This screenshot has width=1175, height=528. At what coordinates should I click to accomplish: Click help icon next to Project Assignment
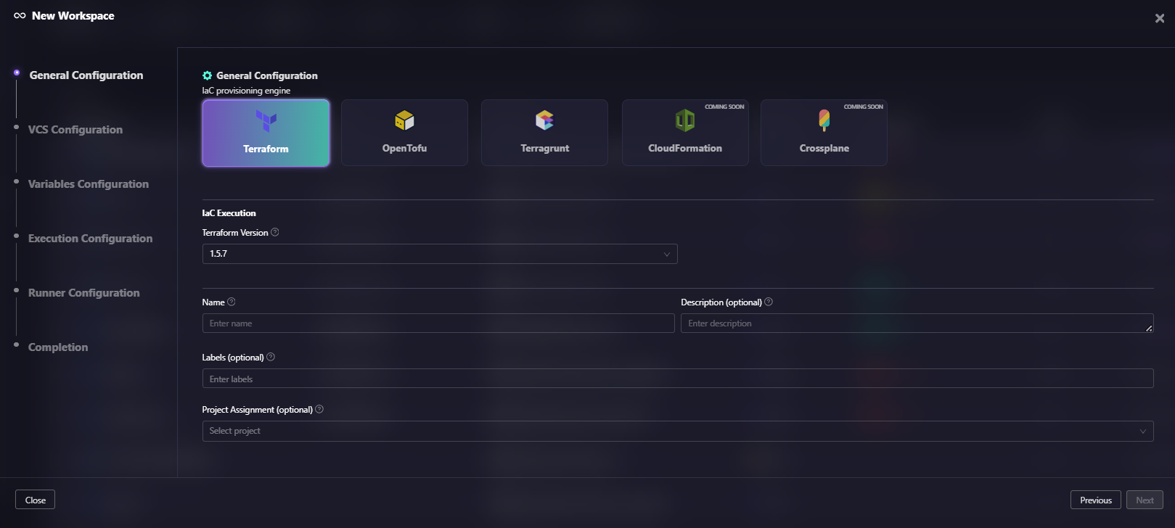319,409
